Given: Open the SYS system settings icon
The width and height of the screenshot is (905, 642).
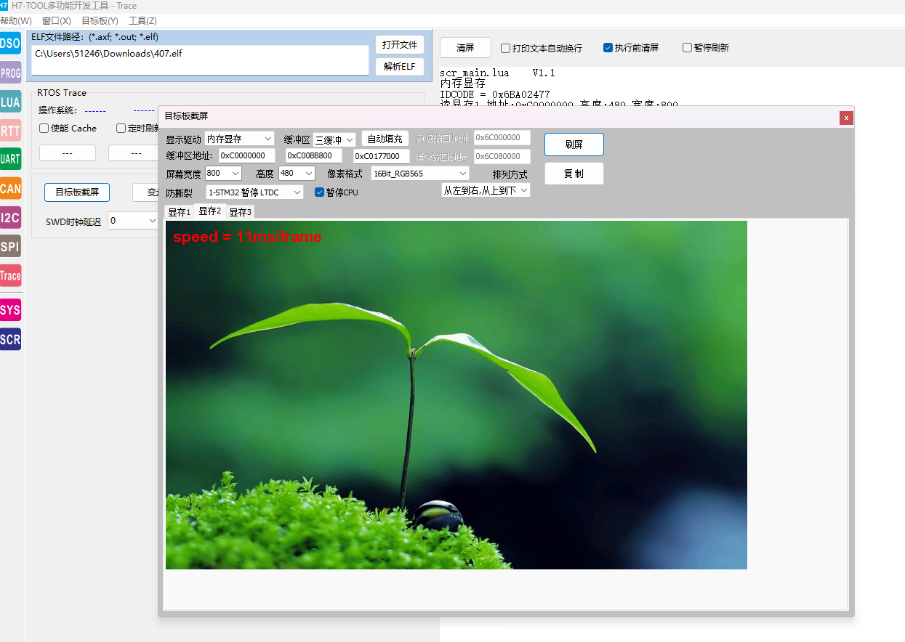Looking at the screenshot, I should [x=10, y=310].
